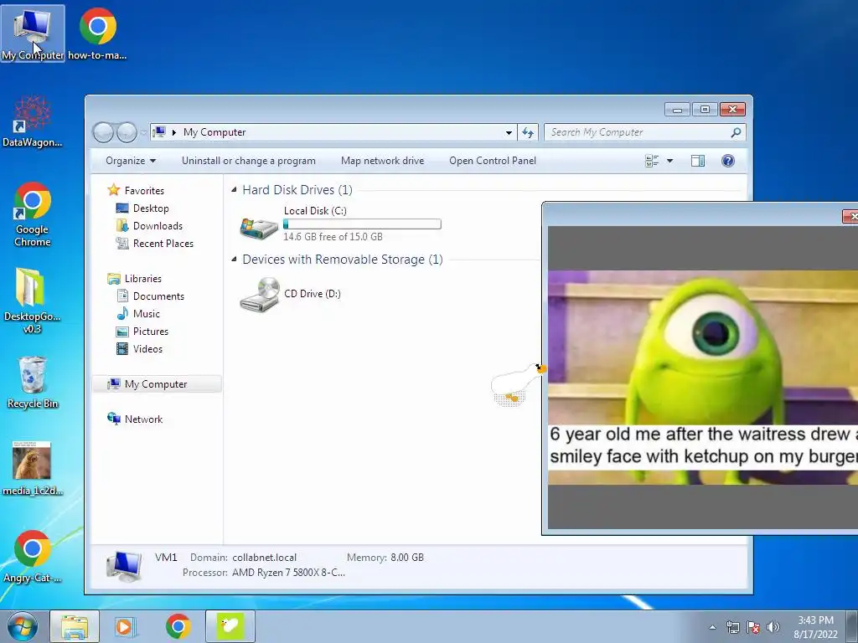Collapse Devices with Removable Storage group
This screenshot has height=643, width=858.
235,260
